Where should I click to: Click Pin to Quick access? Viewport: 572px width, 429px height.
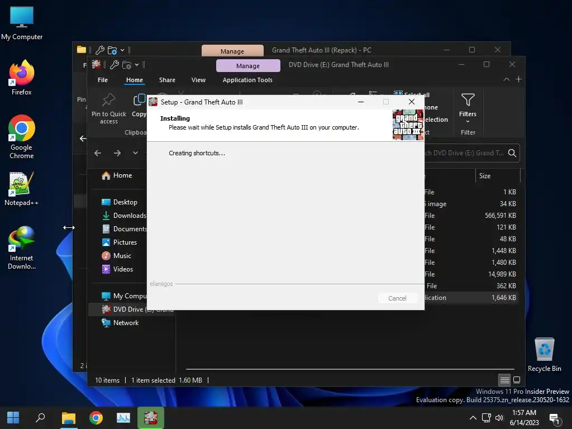109,109
